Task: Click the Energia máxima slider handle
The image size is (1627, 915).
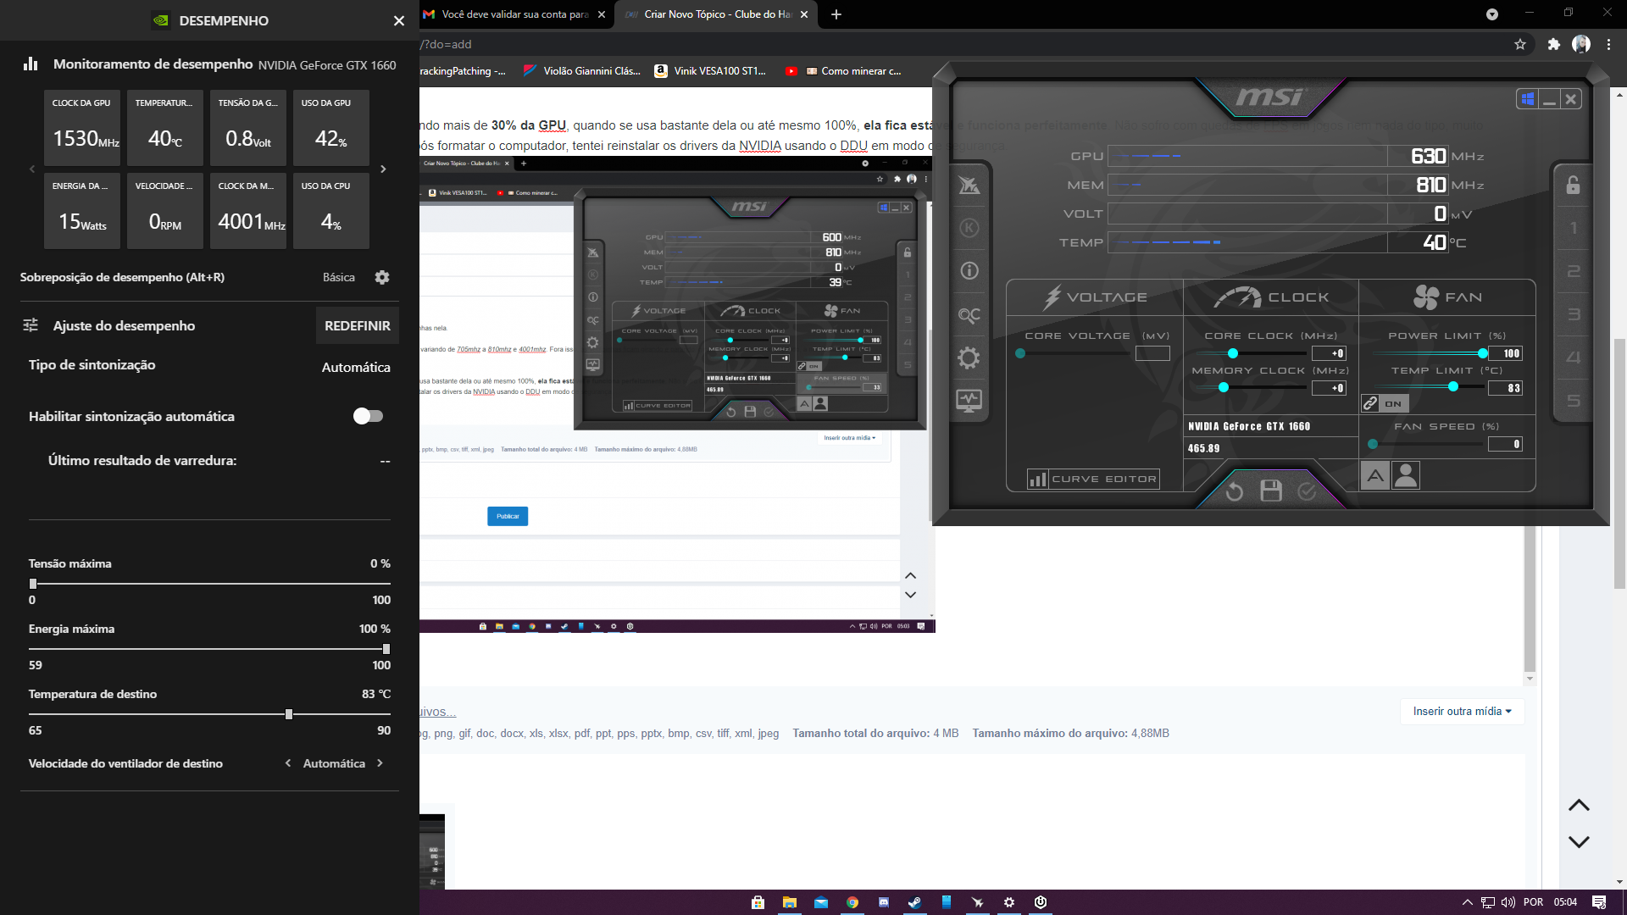Action: click(386, 649)
